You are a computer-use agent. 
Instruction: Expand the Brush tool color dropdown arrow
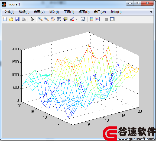76,19
